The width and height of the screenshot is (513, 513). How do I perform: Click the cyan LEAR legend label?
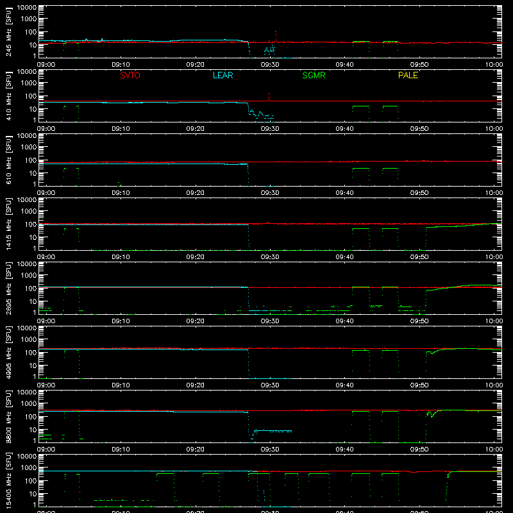[x=223, y=75]
